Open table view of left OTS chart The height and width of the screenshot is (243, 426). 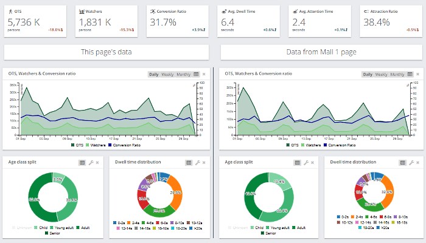195,74
